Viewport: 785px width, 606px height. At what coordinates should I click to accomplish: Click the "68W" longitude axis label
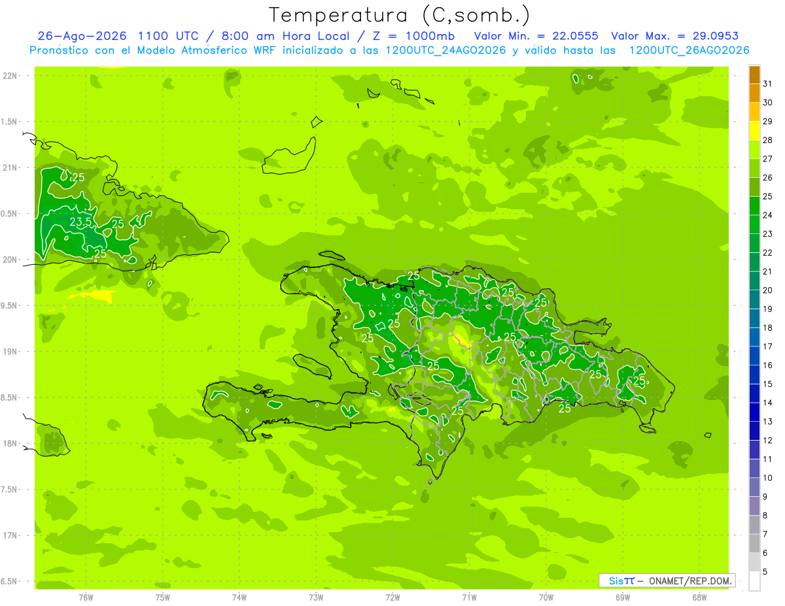(699, 598)
